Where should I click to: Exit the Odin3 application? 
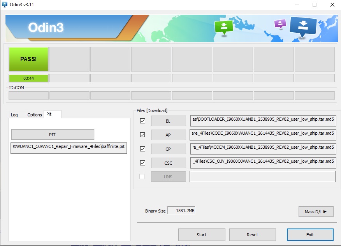[310, 235]
